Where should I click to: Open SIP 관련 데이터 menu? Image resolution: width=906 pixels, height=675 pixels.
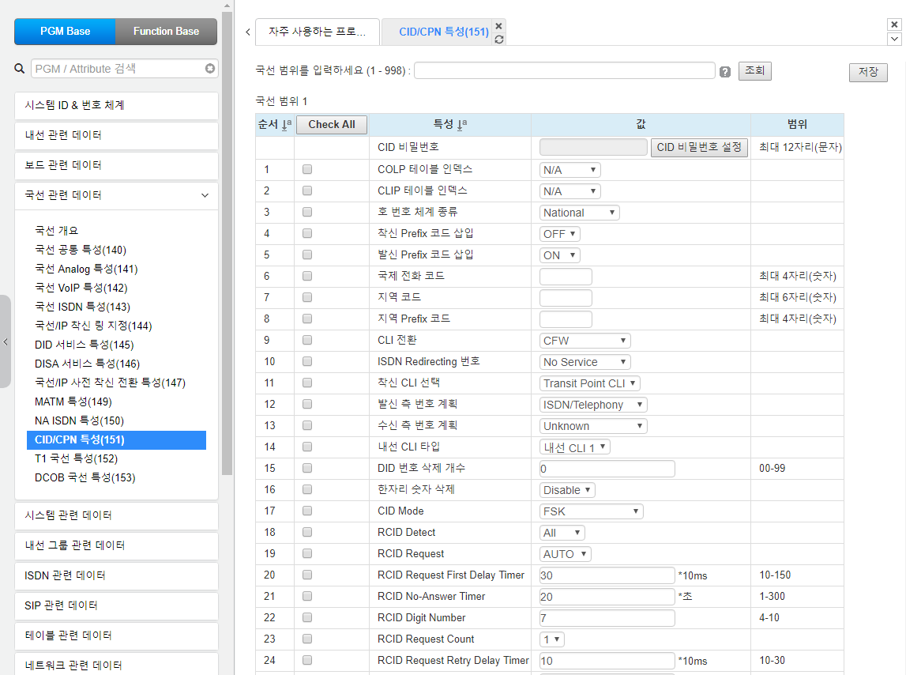pos(116,605)
